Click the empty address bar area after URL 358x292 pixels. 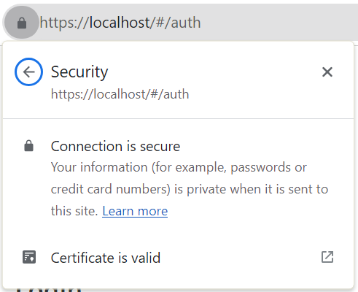(279, 23)
